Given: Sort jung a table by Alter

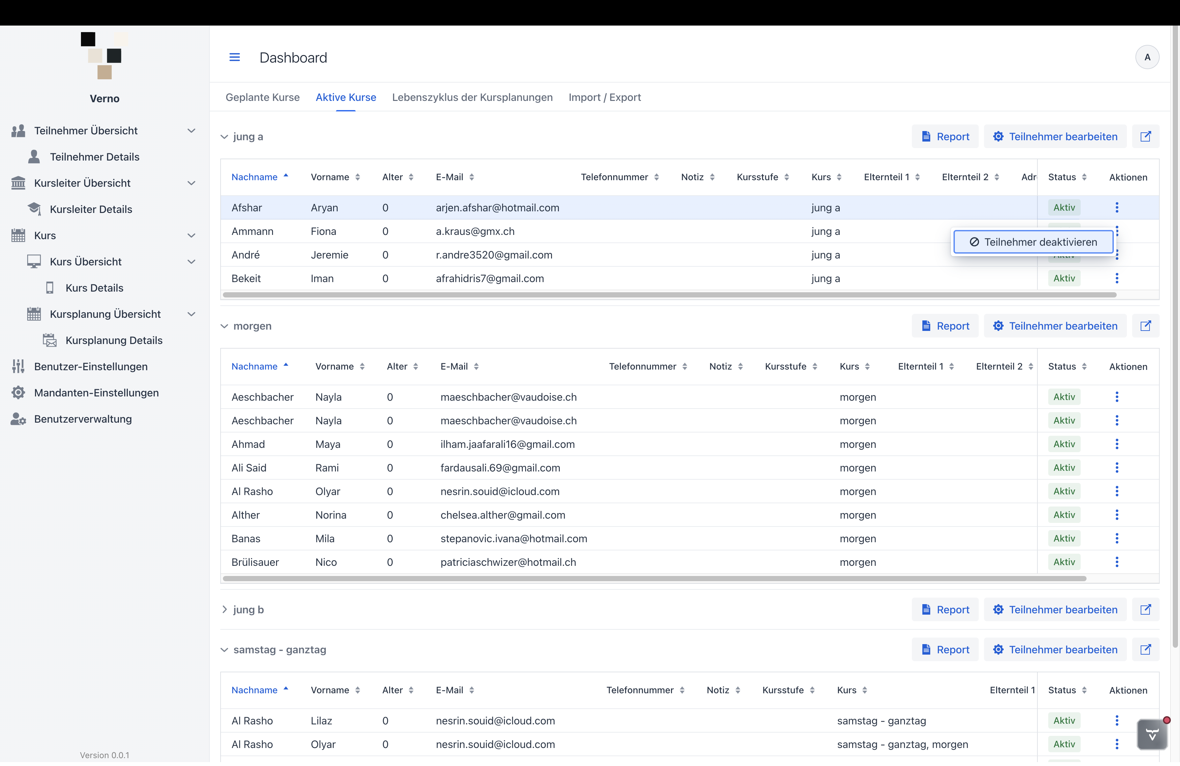Looking at the screenshot, I should pos(398,177).
